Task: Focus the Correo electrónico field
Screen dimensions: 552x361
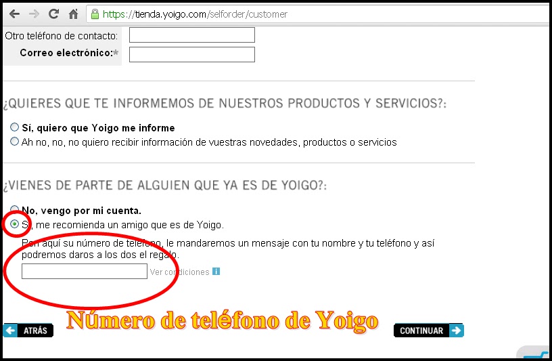Action: click(x=192, y=55)
